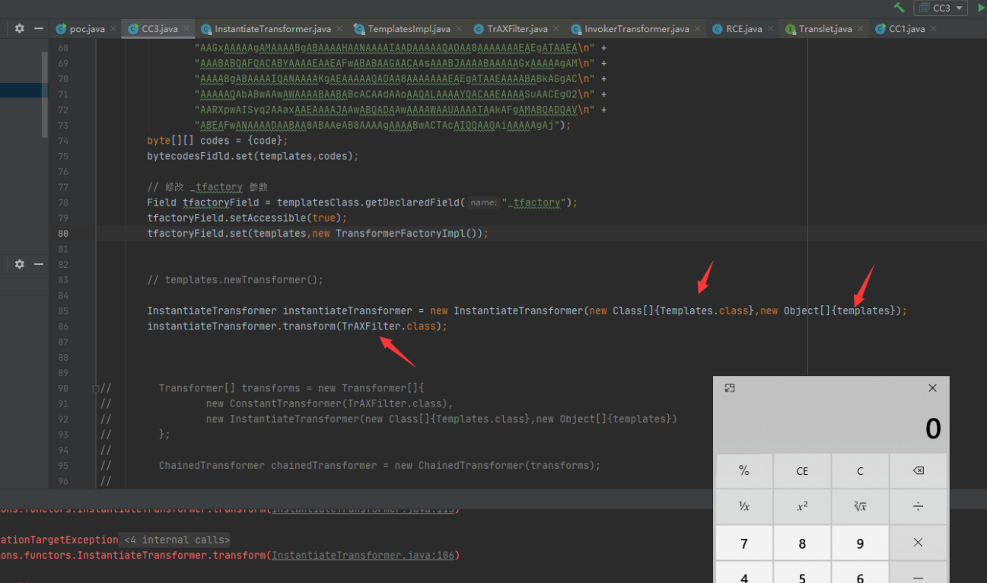The image size is (987, 583).
Task: Run the program with the green arrow
Action: (981, 8)
